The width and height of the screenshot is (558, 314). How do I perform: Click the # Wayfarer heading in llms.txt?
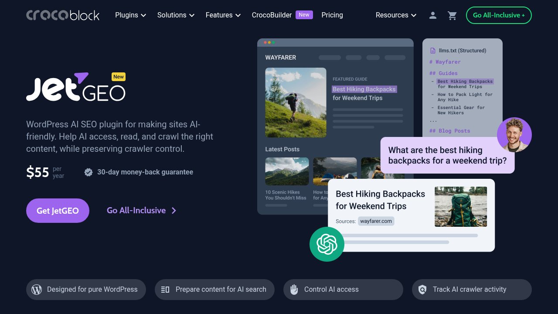point(445,62)
